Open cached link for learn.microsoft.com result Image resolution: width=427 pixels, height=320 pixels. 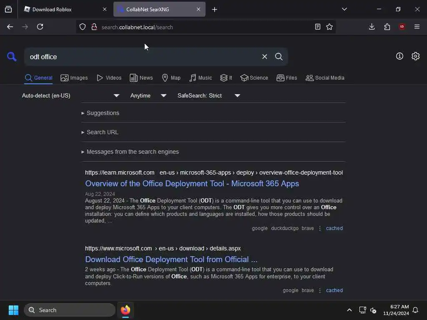click(x=334, y=228)
